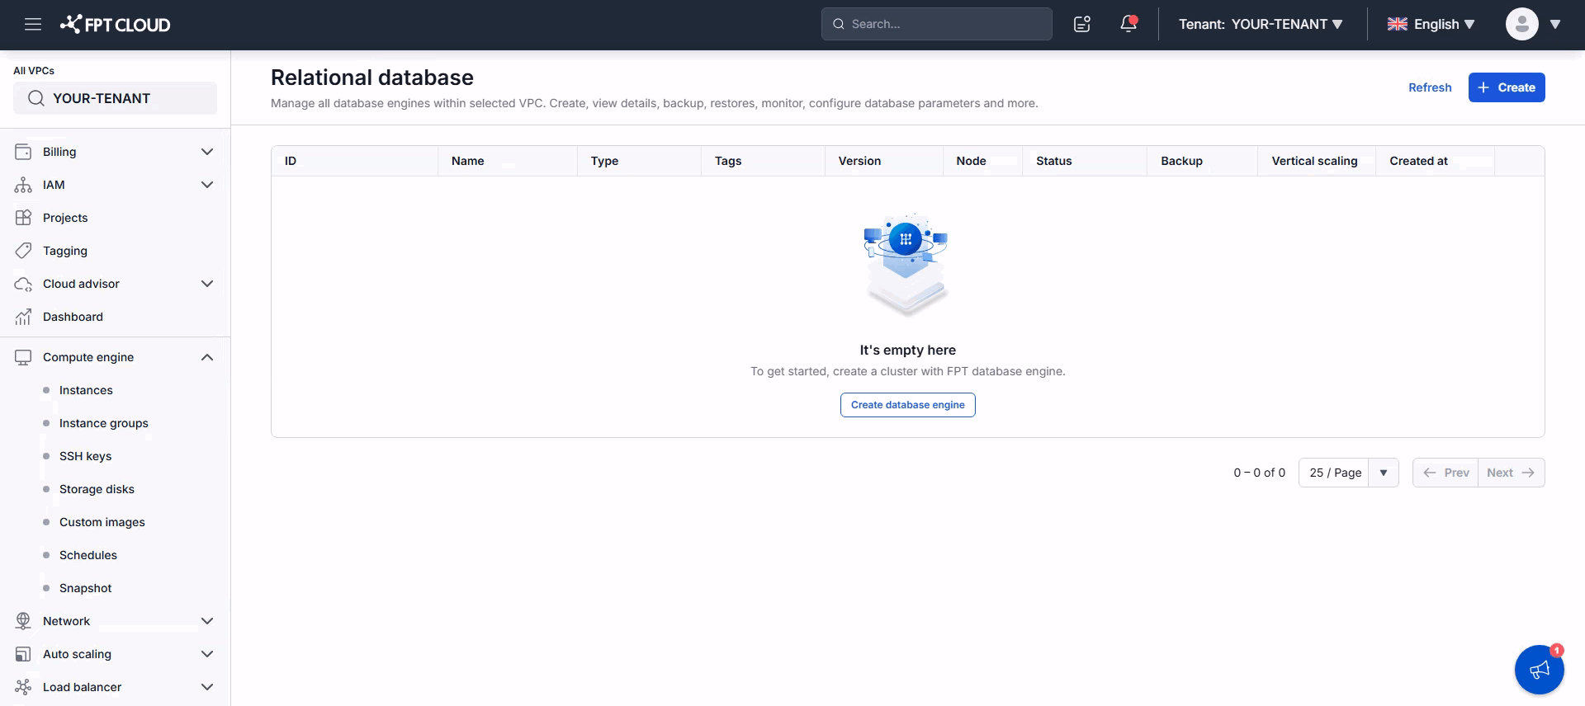Image resolution: width=1585 pixels, height=706 pixels.
Task: Expand the Billing menu chevron
Action: click(x=207, y=152)
